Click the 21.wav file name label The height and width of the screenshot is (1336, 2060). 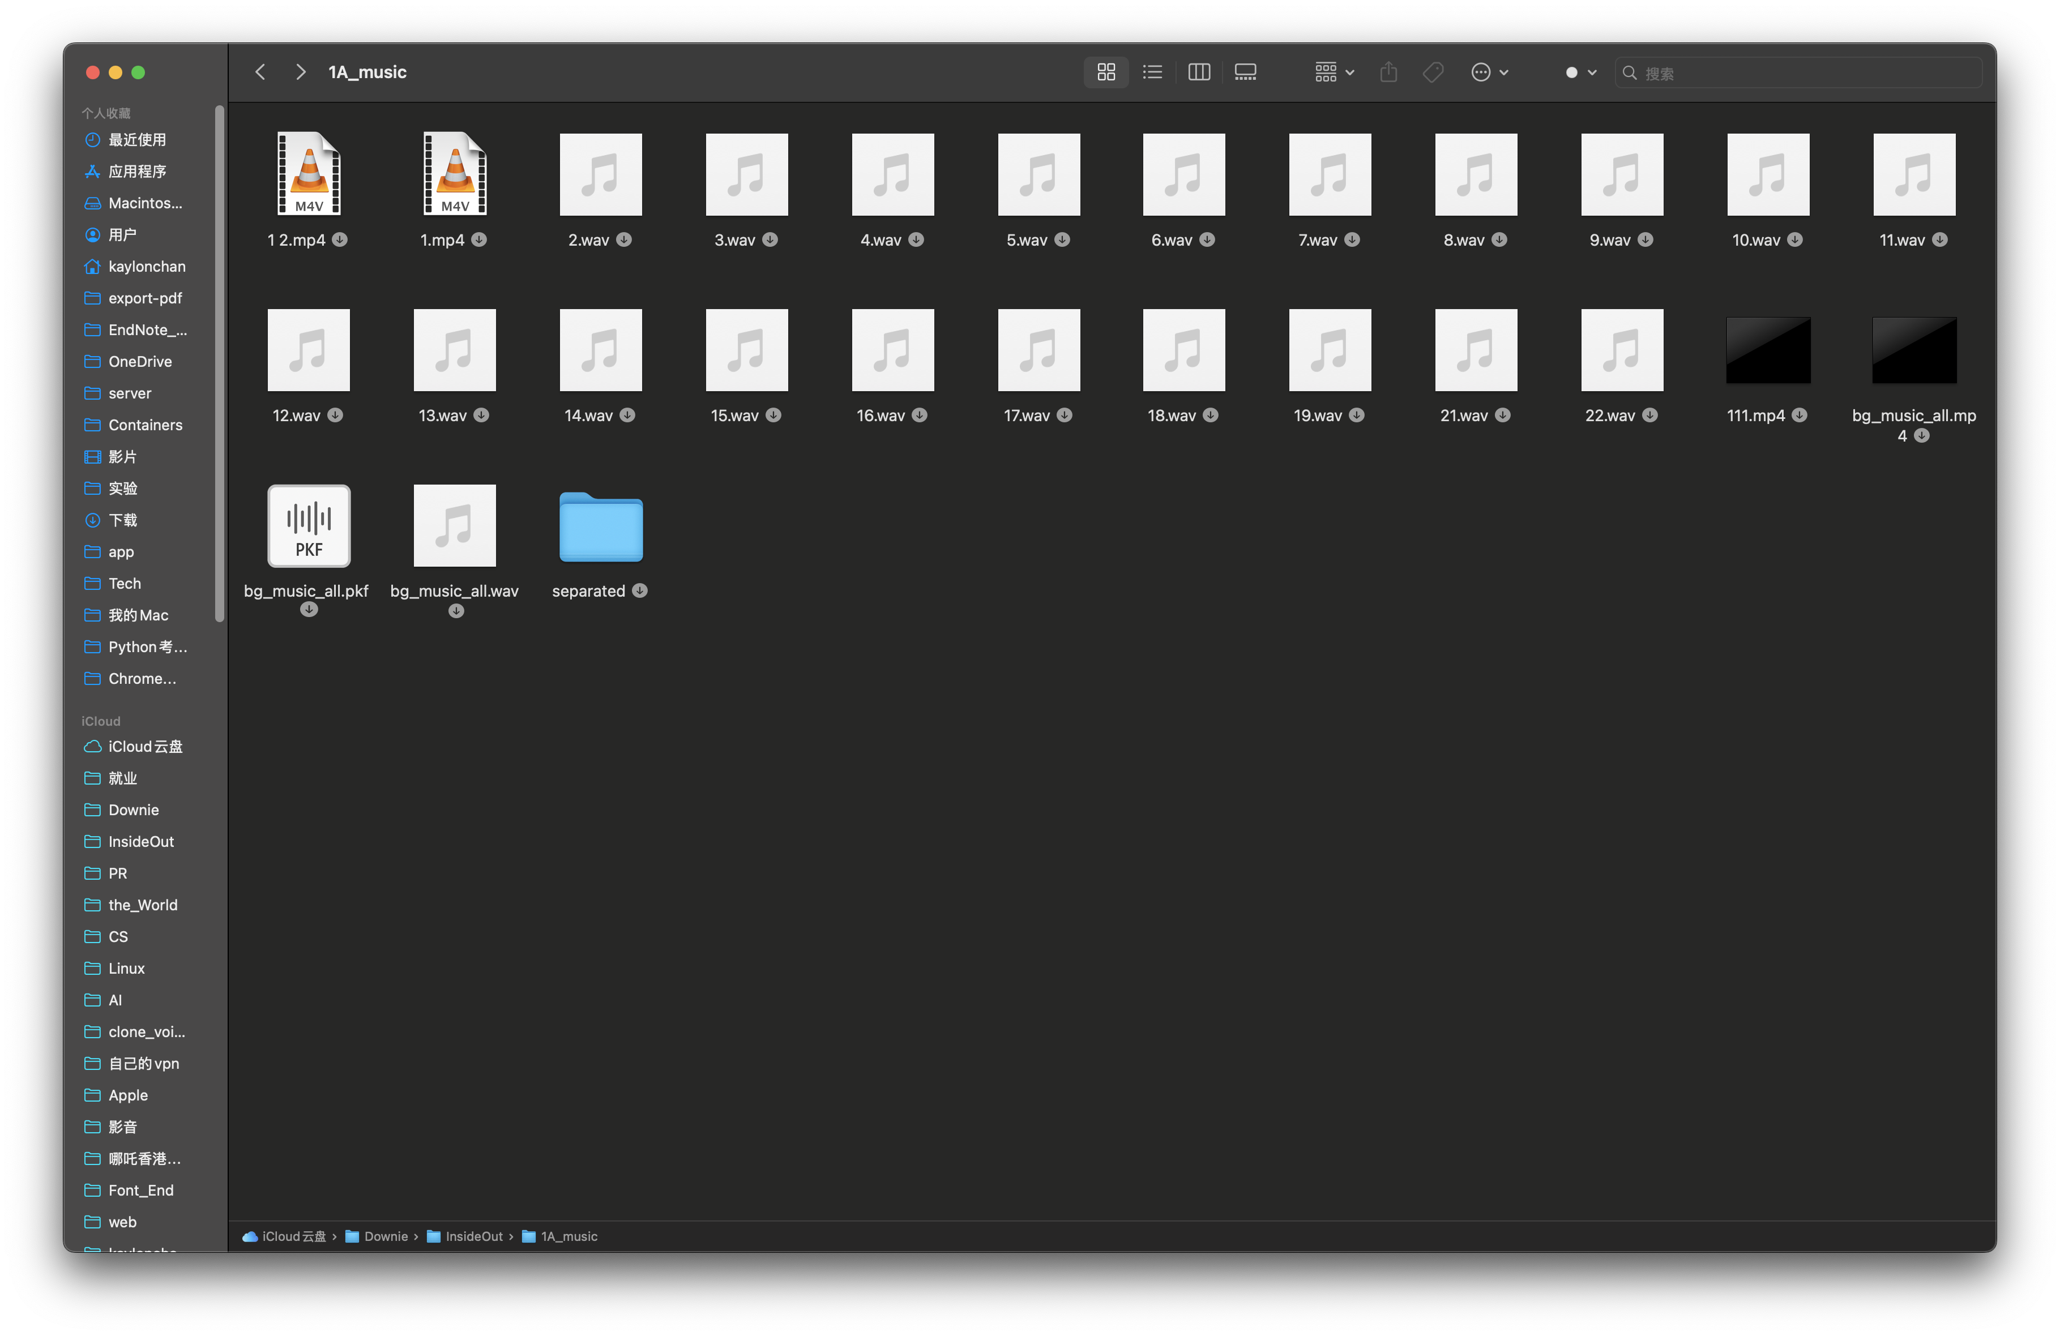pyautogui.click(x=1464, y=416)
